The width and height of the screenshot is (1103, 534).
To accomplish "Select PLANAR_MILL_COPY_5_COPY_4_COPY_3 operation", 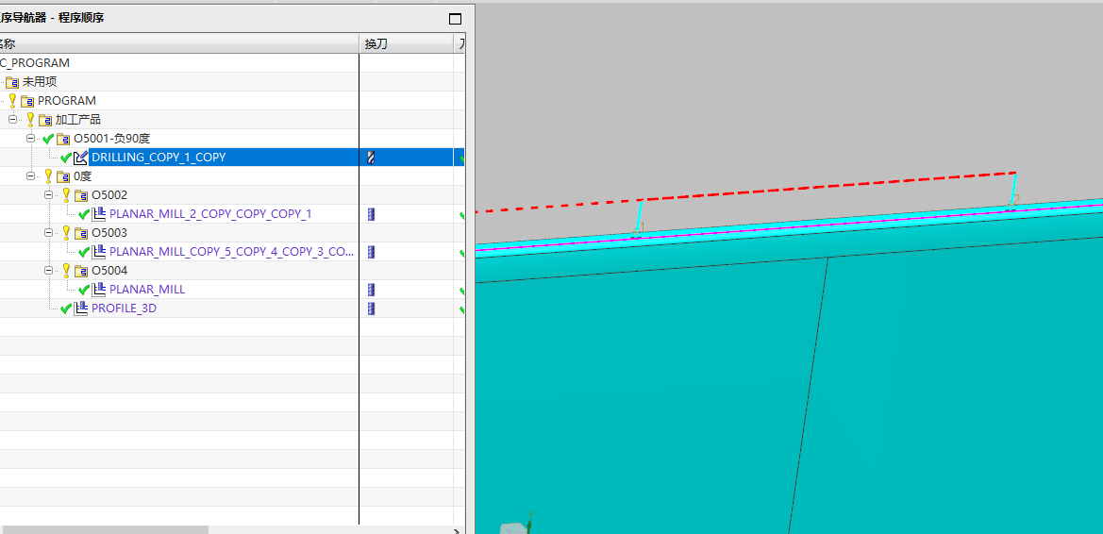I will click(231, 251).
